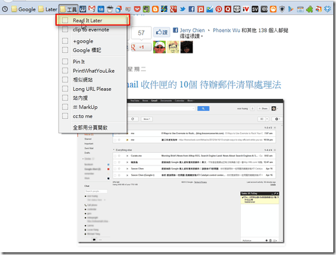Screen dimensions: 336x255
Task: Click the blue W bookmark icon
Action: coord(83,9)
